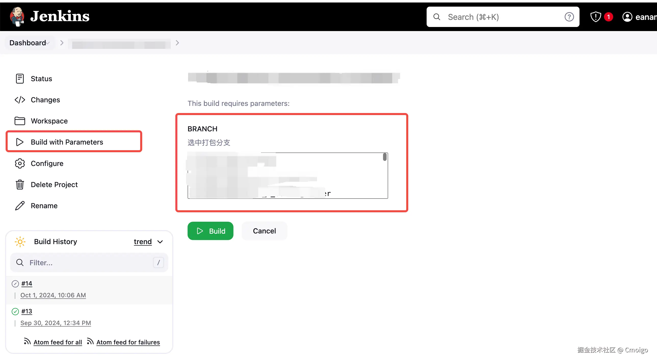Expand the project breadcrumb chevron arrow
657x363 pixels.
point(178,43)
